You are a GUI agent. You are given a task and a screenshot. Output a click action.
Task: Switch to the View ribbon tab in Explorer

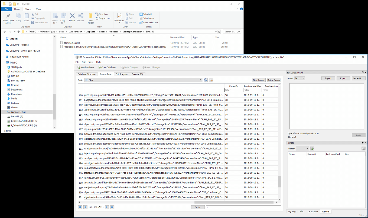(x=38, y=9)
